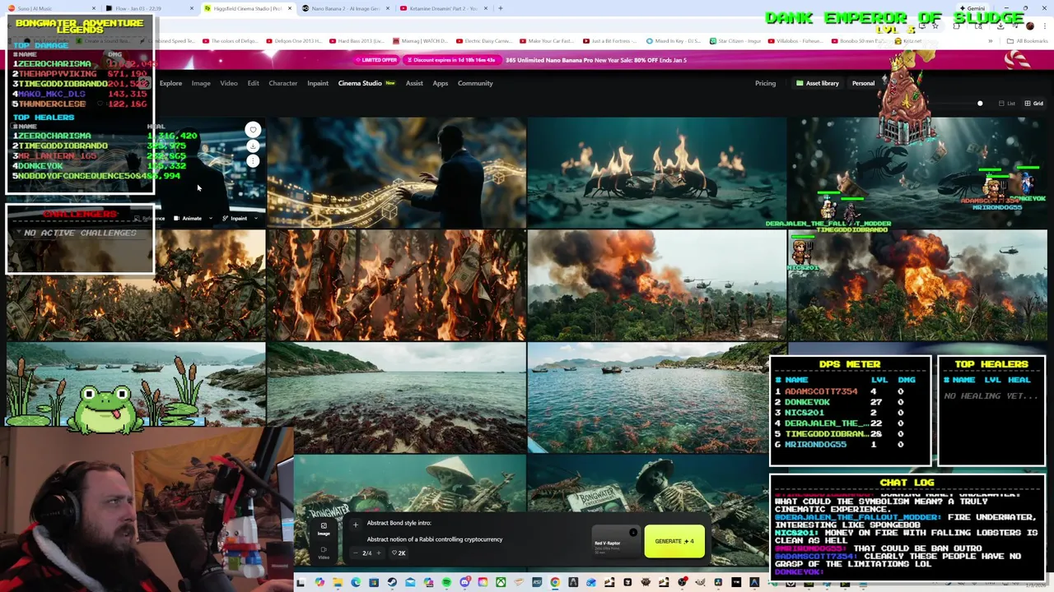
Task: Open the Pricing link
Action: tap(765, 83)
